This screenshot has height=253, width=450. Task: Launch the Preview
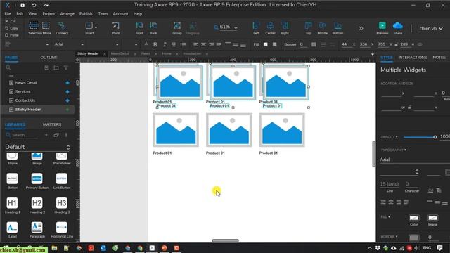382,28
